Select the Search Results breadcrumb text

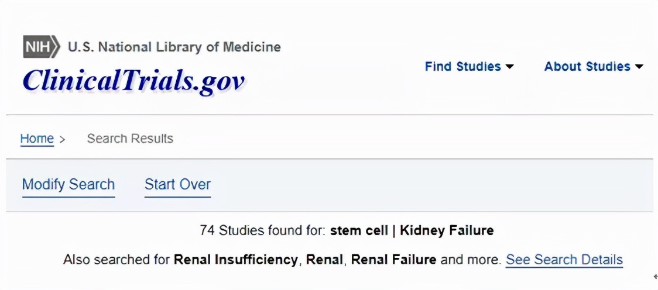coord(130,139)
